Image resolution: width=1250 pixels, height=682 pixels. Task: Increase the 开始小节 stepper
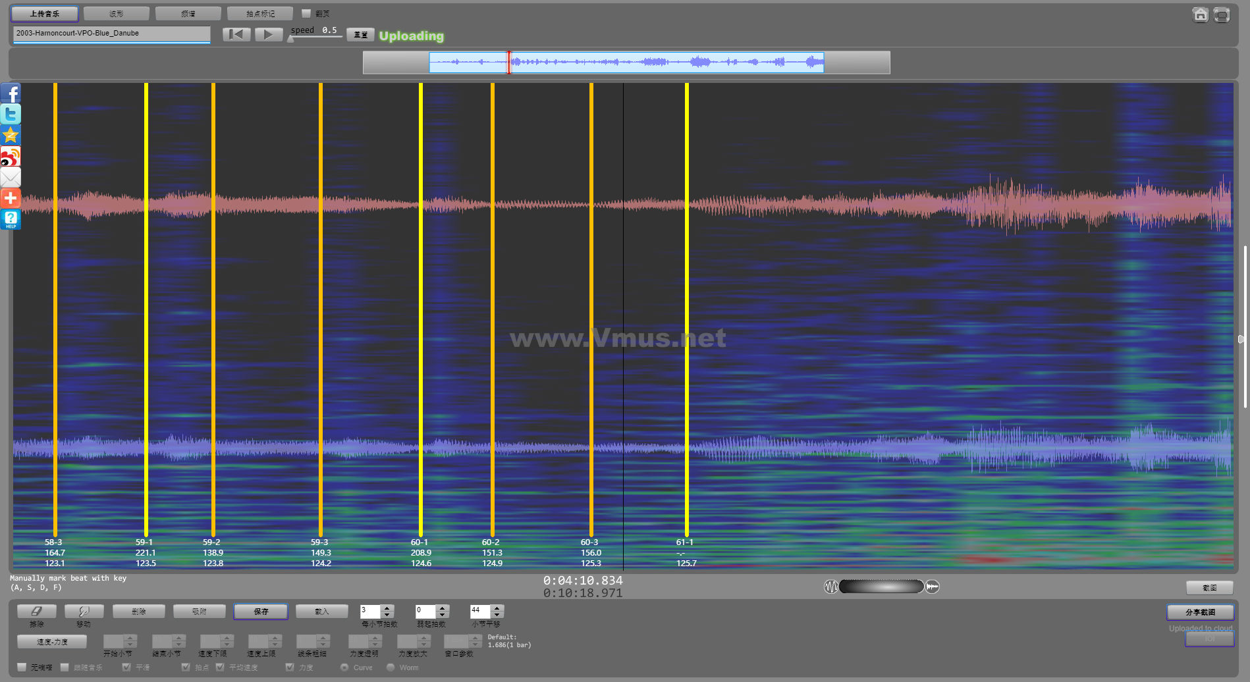point(130,638)
